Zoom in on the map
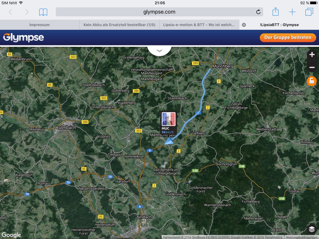Viewport: 319px width, 239px height. pos(312,55)
